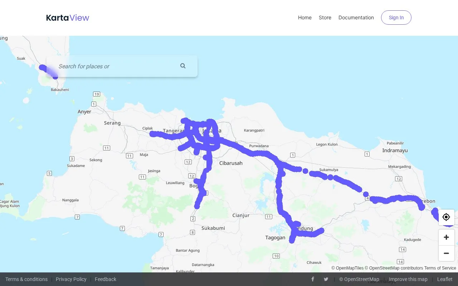Viewport: 458px width, 286px height.
Task: Click the Legon Kulon map label
Action: [x=327, y=144]
